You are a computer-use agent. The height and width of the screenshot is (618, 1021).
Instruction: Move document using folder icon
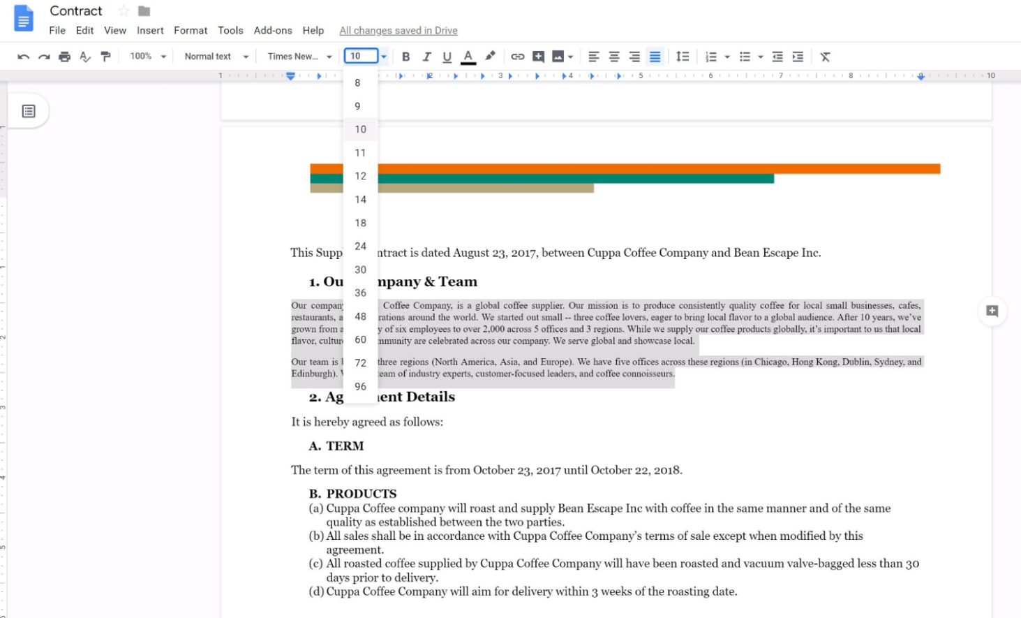(144, 11)
